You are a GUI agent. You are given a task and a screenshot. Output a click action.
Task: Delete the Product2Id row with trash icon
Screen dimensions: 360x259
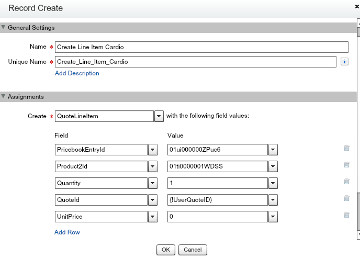pos(346,165)
